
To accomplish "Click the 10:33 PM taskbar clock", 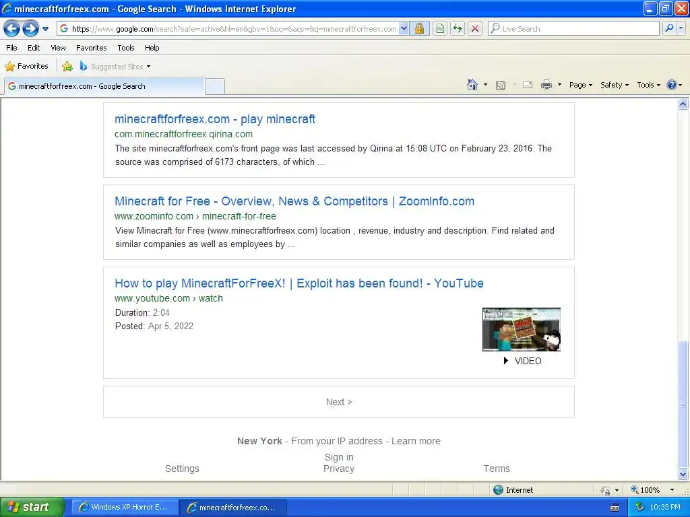I will coord(665,508).
